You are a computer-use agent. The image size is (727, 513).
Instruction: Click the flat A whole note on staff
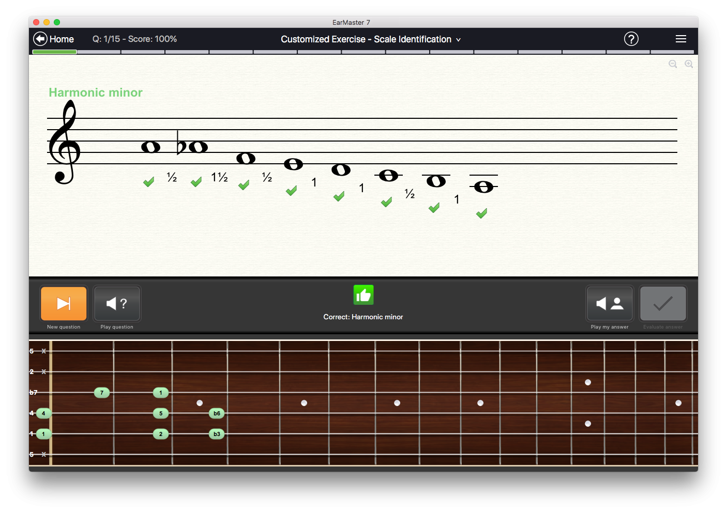pos(198,147)
